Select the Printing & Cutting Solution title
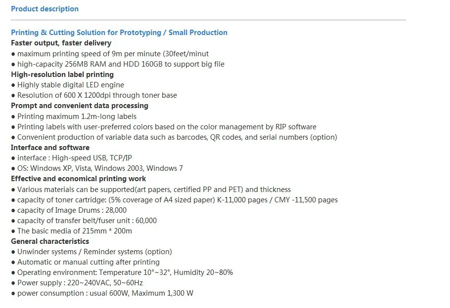This screenshot has height=308, width=450. pos(119,33)
